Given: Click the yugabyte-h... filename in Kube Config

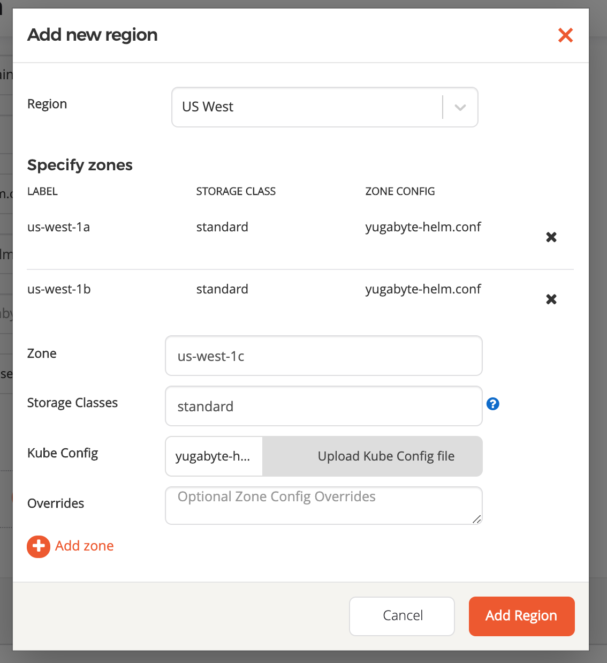Looking at the screenshot, I should coord(213,456).
